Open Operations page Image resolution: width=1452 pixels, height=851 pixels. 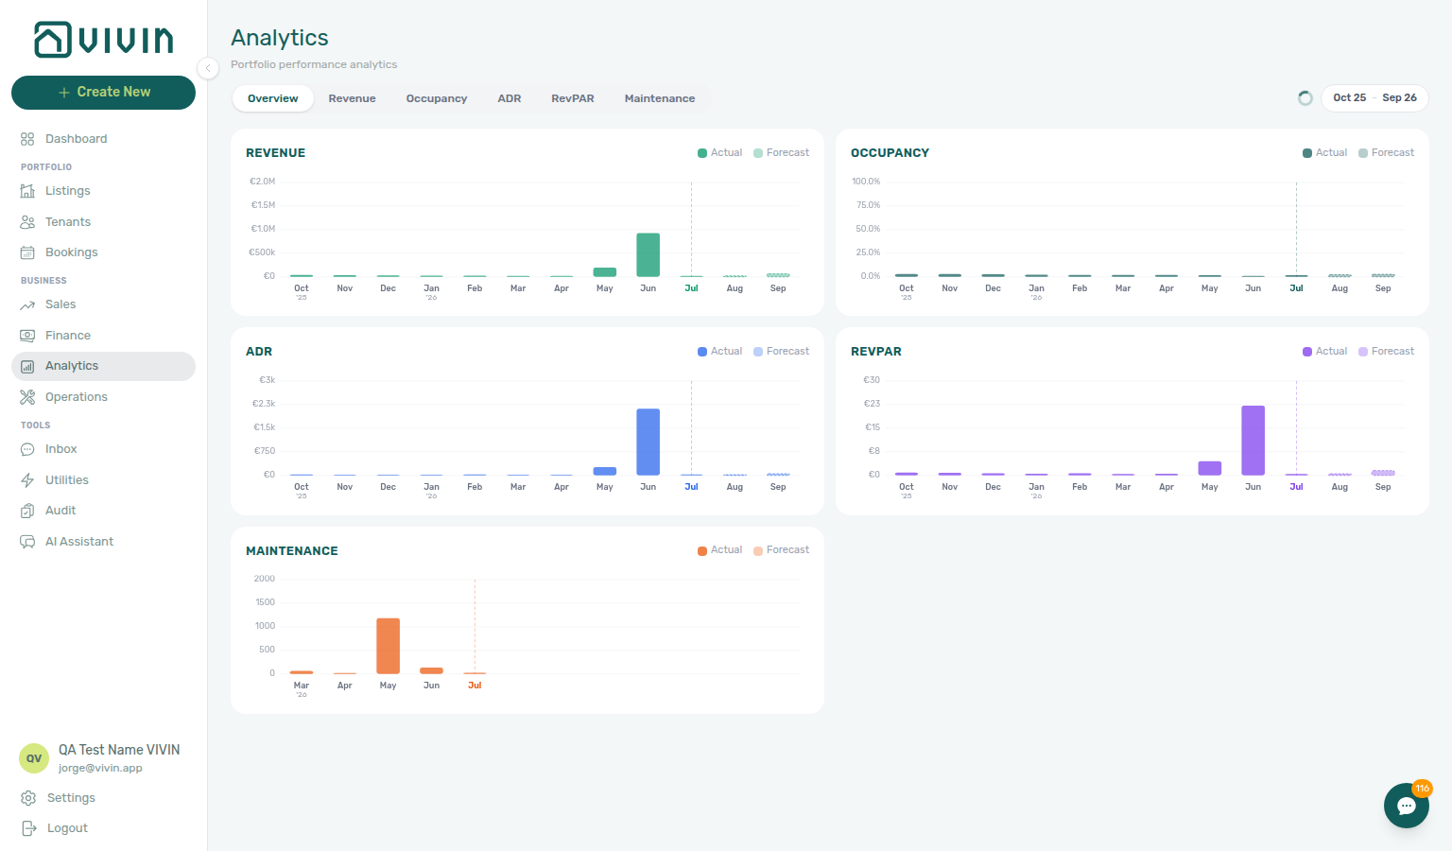coord(103,397)
